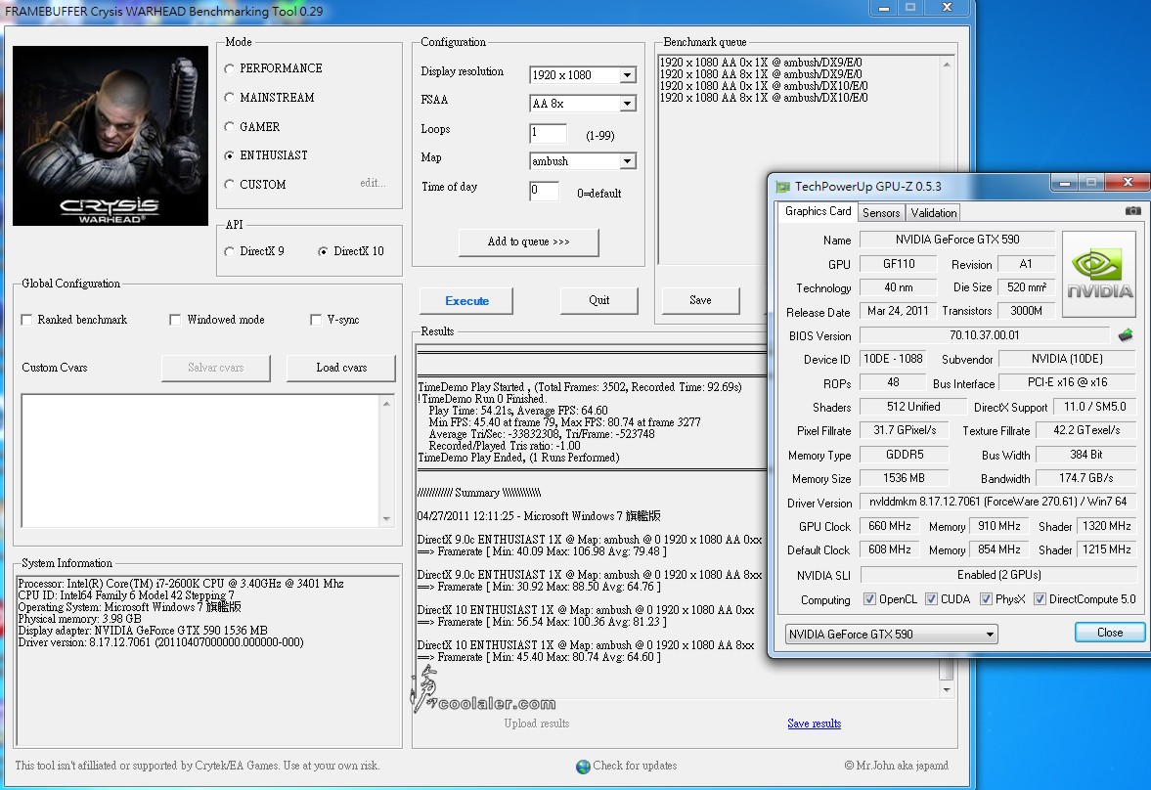Image resolution: width=1151 pixels, height=790 pixels.
Task: Click inside the Custom Cvars text area
Action: (201, 461)
